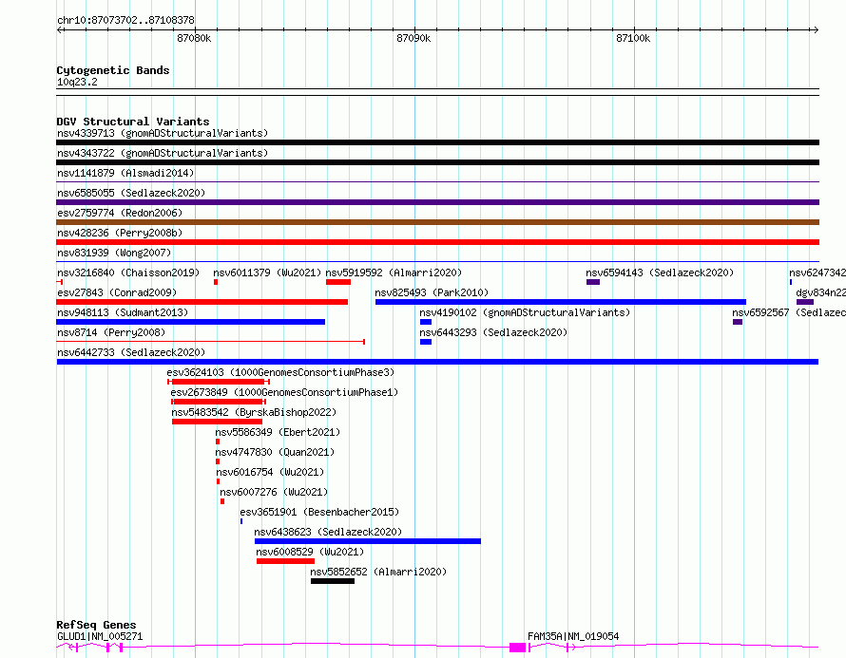This screenshot has width=846, height=658.
Task: Click the small purple nsv6594143 bar
Action: tap(593, 282)
